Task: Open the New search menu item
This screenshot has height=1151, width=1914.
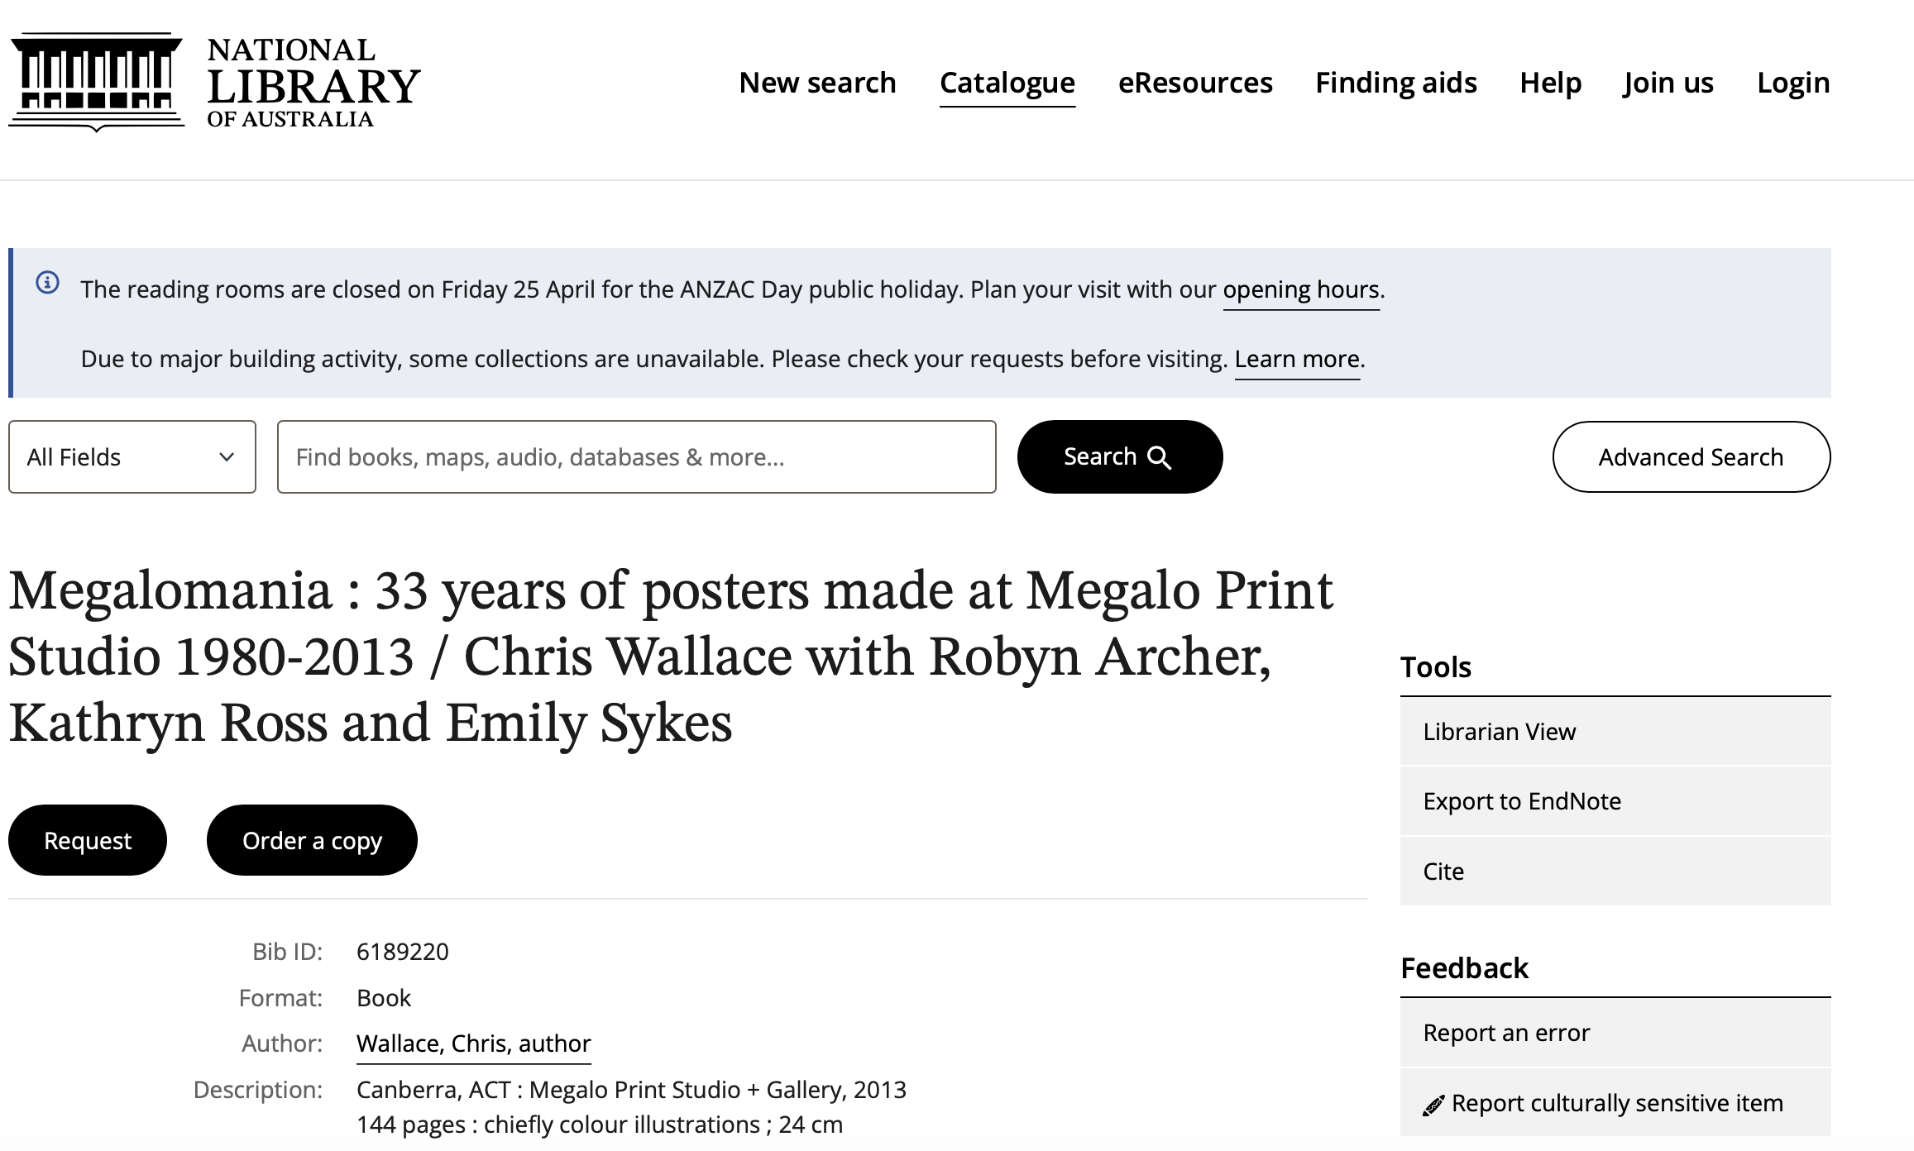Action: point(817,83)
